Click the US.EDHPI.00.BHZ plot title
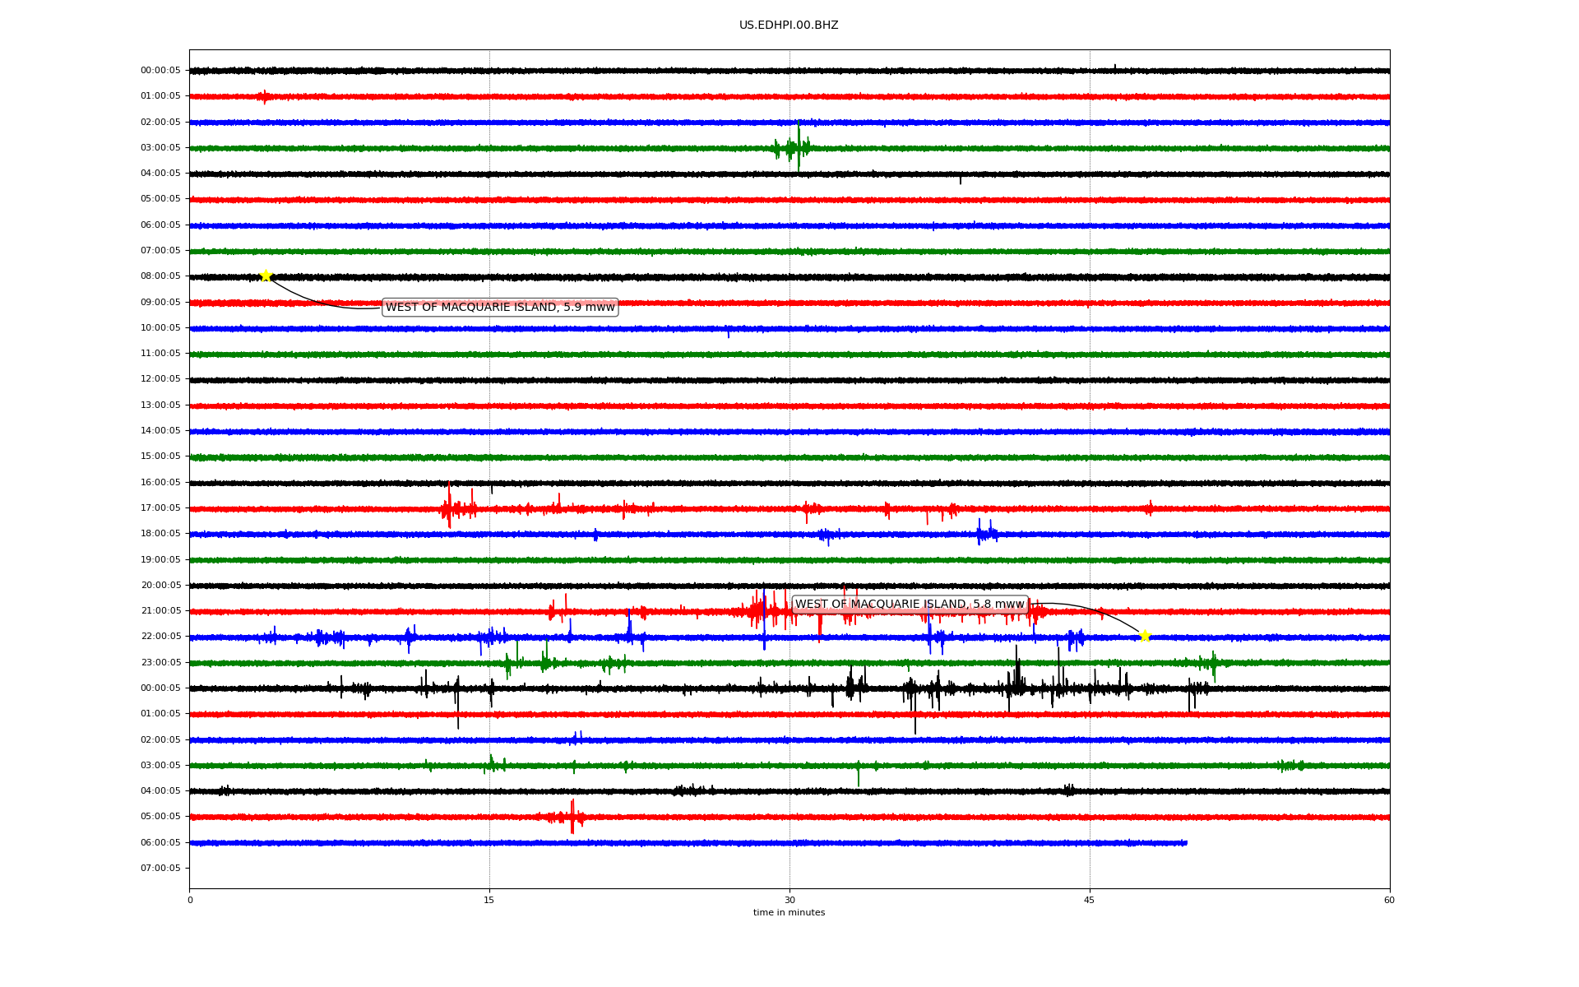 click(788, 25)
